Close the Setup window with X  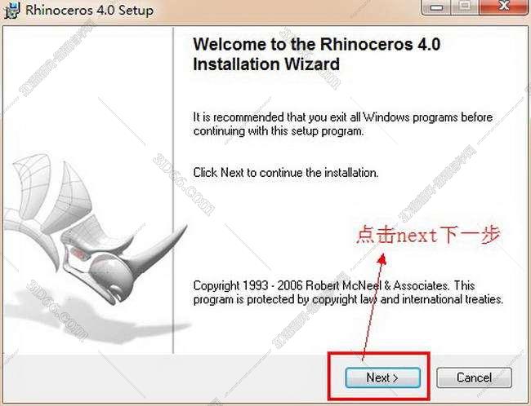point(504,7)
